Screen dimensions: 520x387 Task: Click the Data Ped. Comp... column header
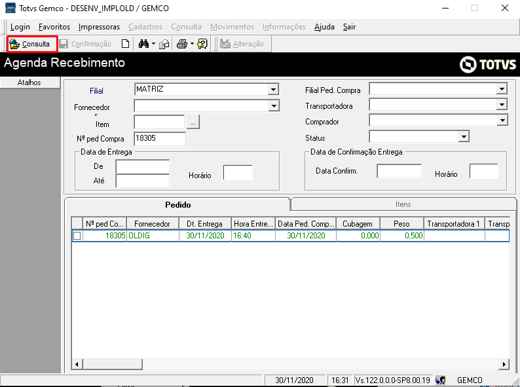click(x=305, y=224)
